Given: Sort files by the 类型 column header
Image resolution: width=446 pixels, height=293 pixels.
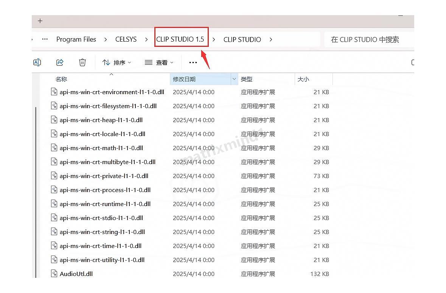Looking at the screenshot, I should click(x=246, y=79).
